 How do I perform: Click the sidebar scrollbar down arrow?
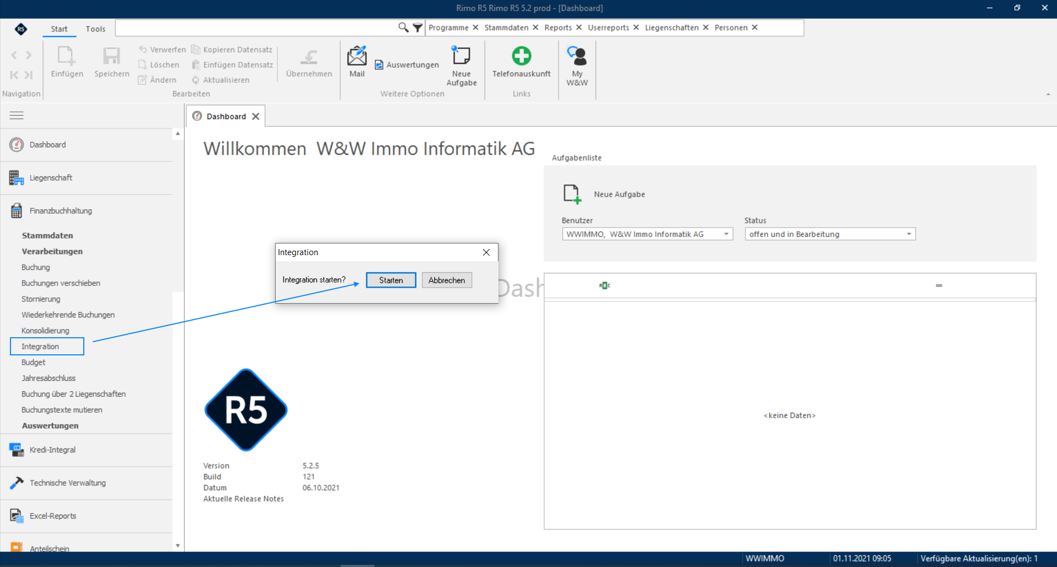click(x=178, y=546)
